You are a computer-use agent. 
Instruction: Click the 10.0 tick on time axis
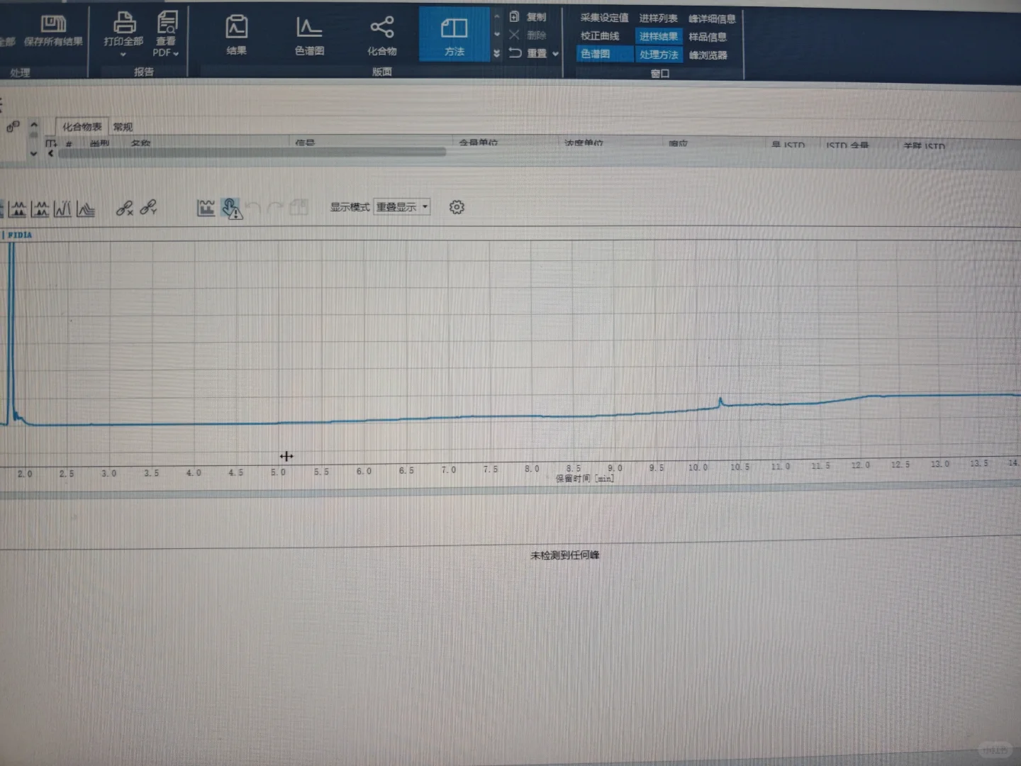click(x=698, y=467)
